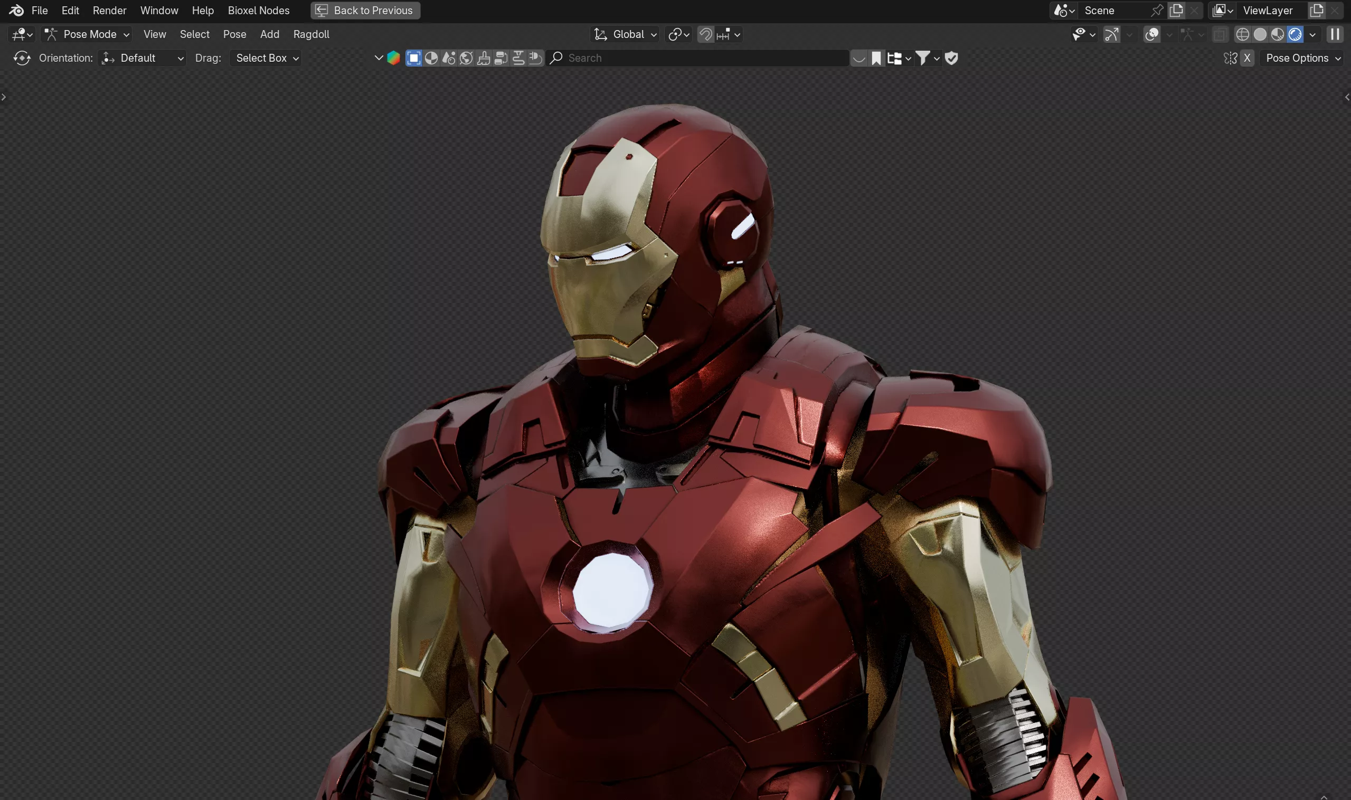Viewport: 1351px width, 800px height.
Task: Click the shield checkmark icon
Action: click(951, 58)
